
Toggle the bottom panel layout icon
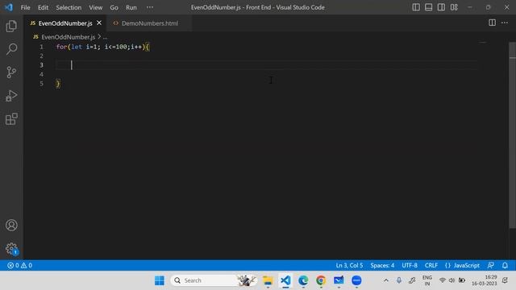coord(428,7)
